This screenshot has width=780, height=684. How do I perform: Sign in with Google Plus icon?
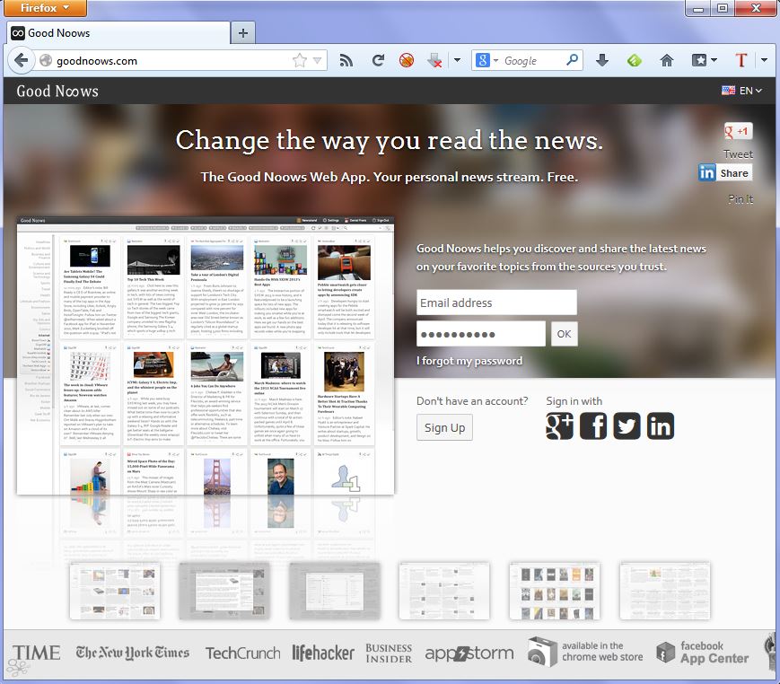point(559,425)
